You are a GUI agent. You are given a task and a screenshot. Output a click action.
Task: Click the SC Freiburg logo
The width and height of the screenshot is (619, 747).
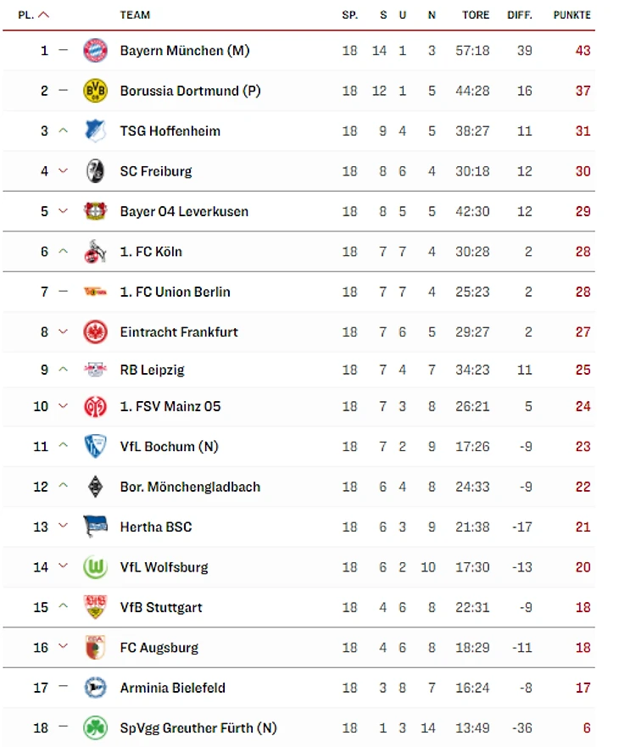point(95,171)
